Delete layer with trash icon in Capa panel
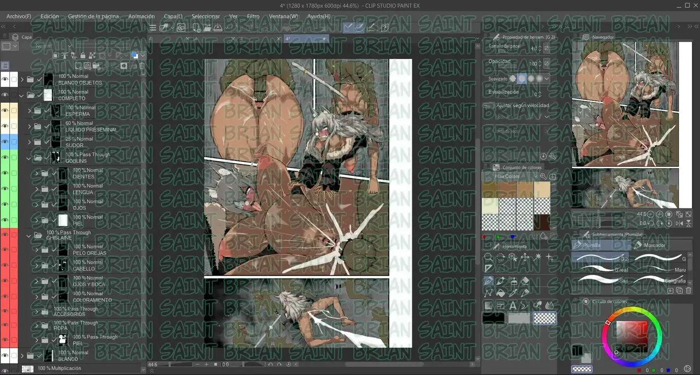This screenshot has width=700, height=375. [142, 66]
